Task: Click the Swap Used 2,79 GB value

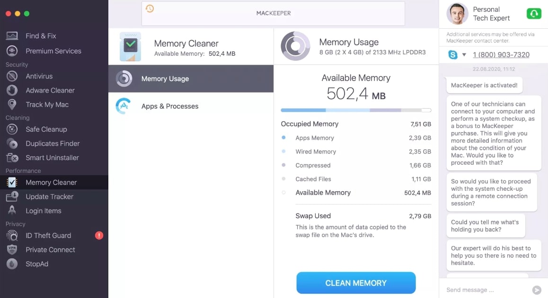Action: (x=420, y=216)
